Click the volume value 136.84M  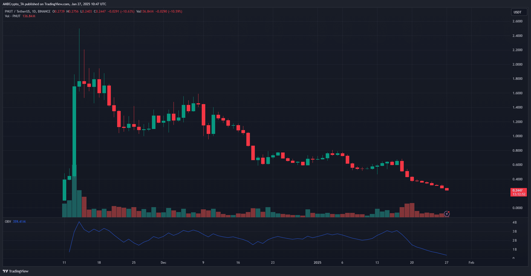coord(29,16)
